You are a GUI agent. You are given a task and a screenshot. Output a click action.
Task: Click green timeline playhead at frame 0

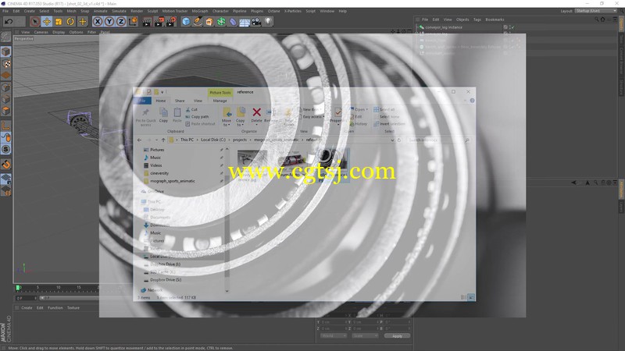click(17, 288)
